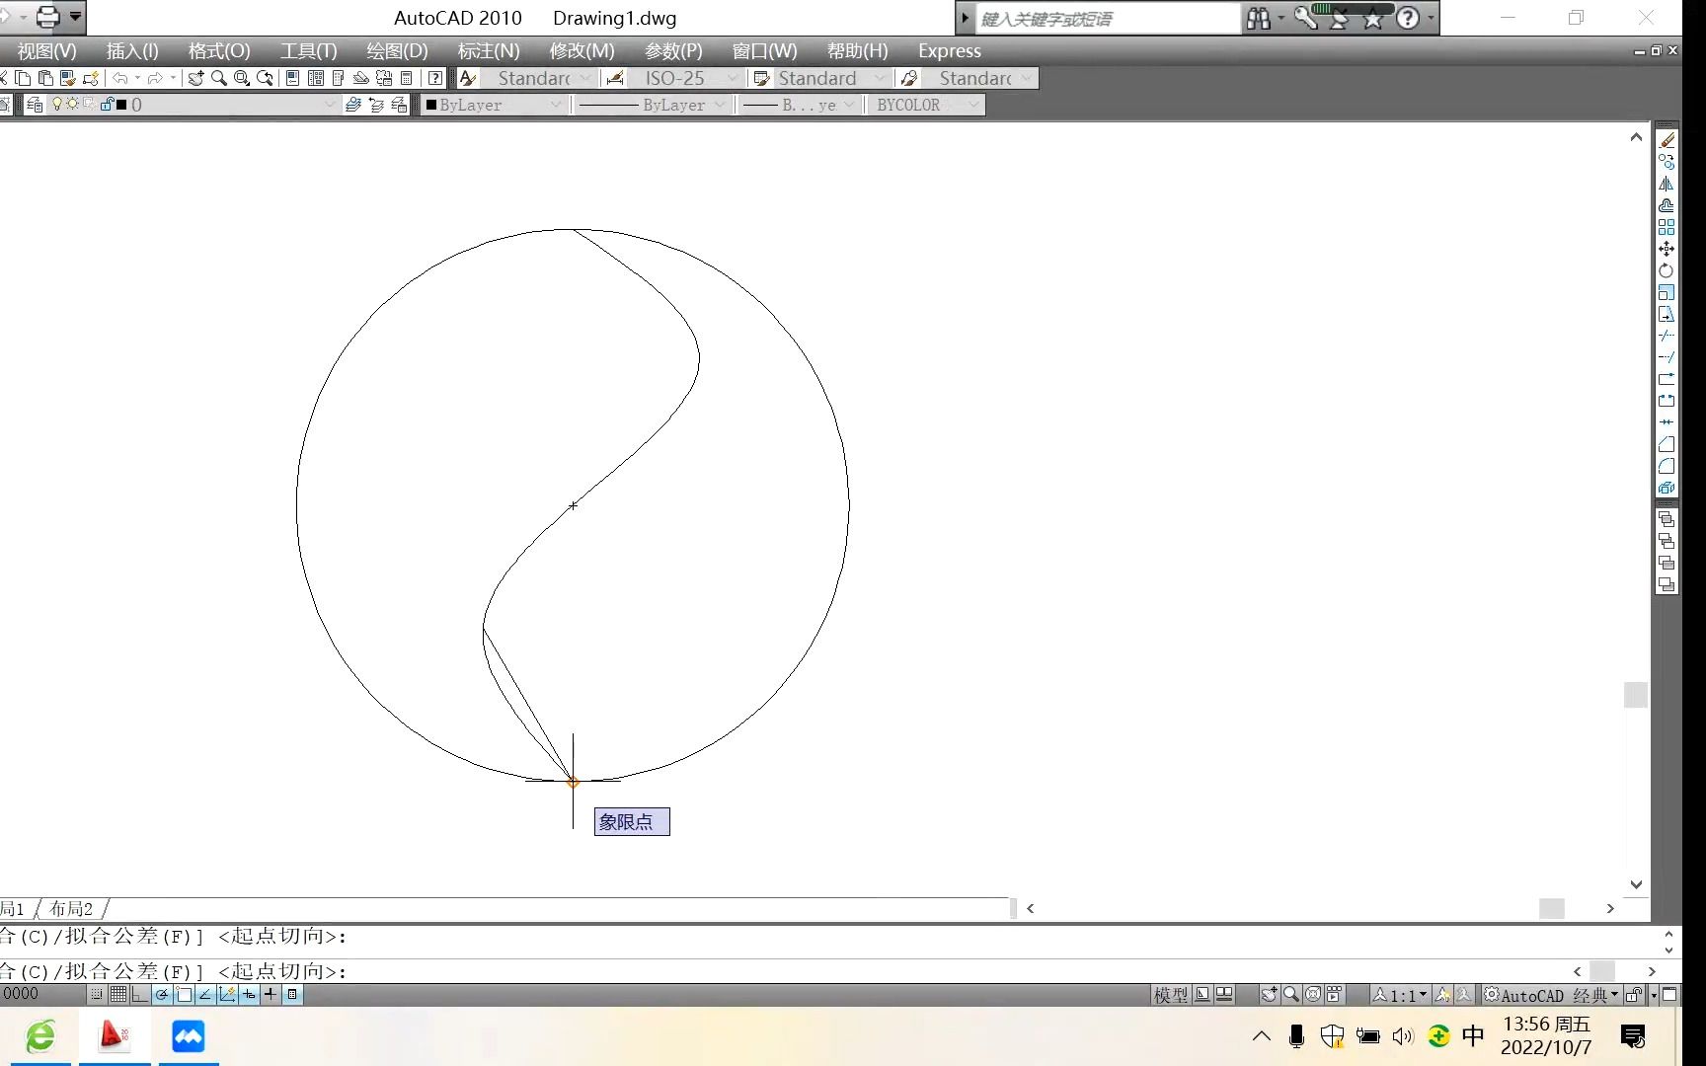Open the Layer Properties Manager icon
Screen dimensions: 1706x1066
click(x=35, y=105)
